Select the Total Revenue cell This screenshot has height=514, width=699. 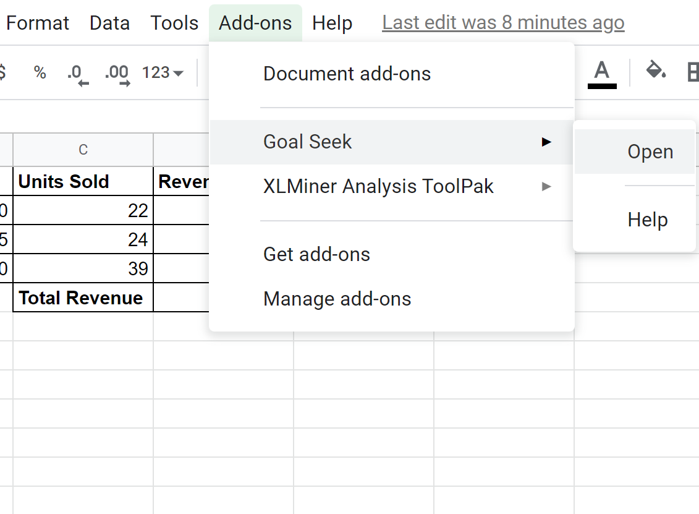click(x=82, y=298)
